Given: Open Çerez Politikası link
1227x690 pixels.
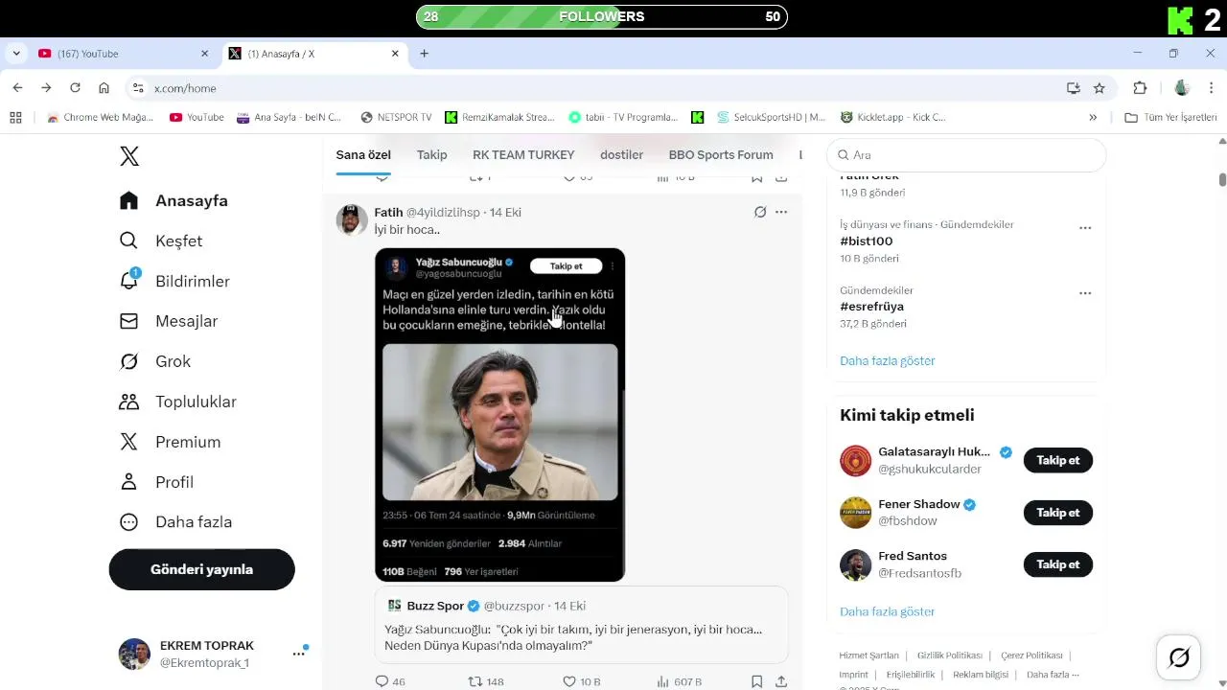Looking at the screenshot, I should 1031,655.
